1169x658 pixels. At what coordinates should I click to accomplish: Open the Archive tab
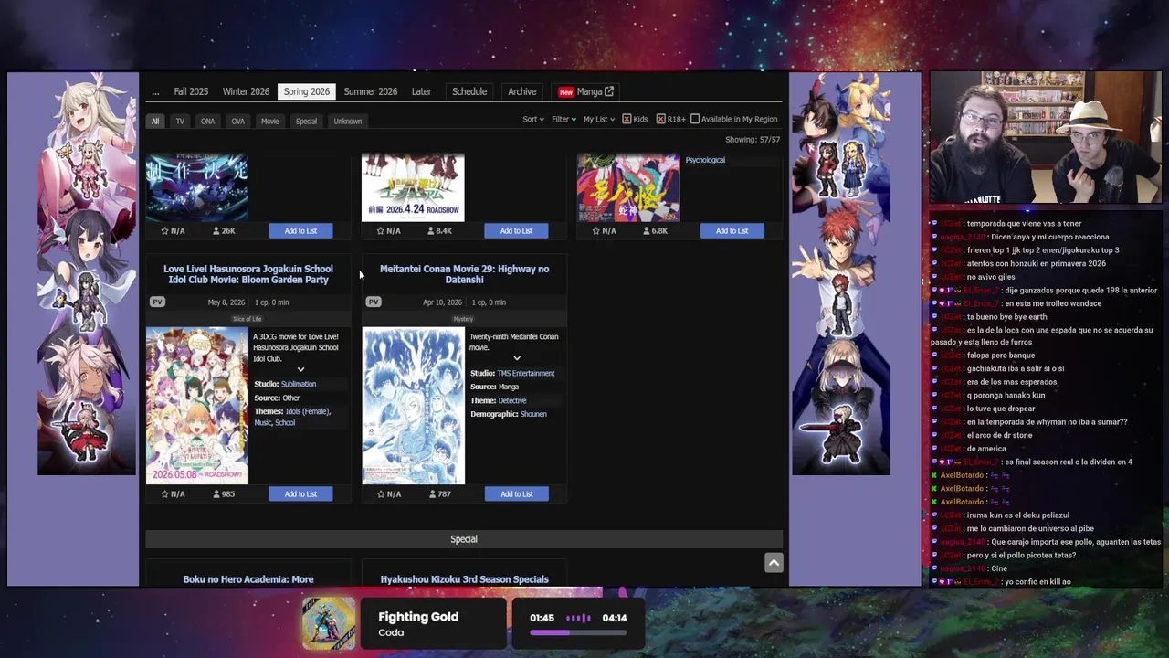coord(521,91)
